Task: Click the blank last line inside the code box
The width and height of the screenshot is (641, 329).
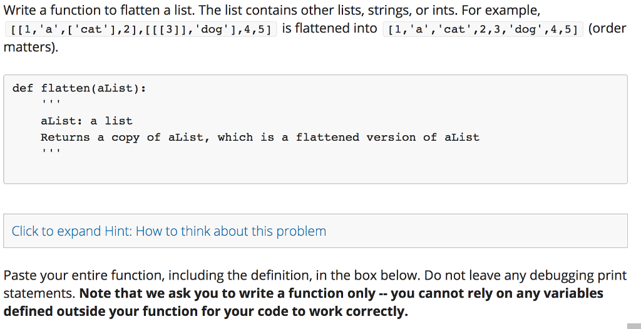Action: pos(250,170)
